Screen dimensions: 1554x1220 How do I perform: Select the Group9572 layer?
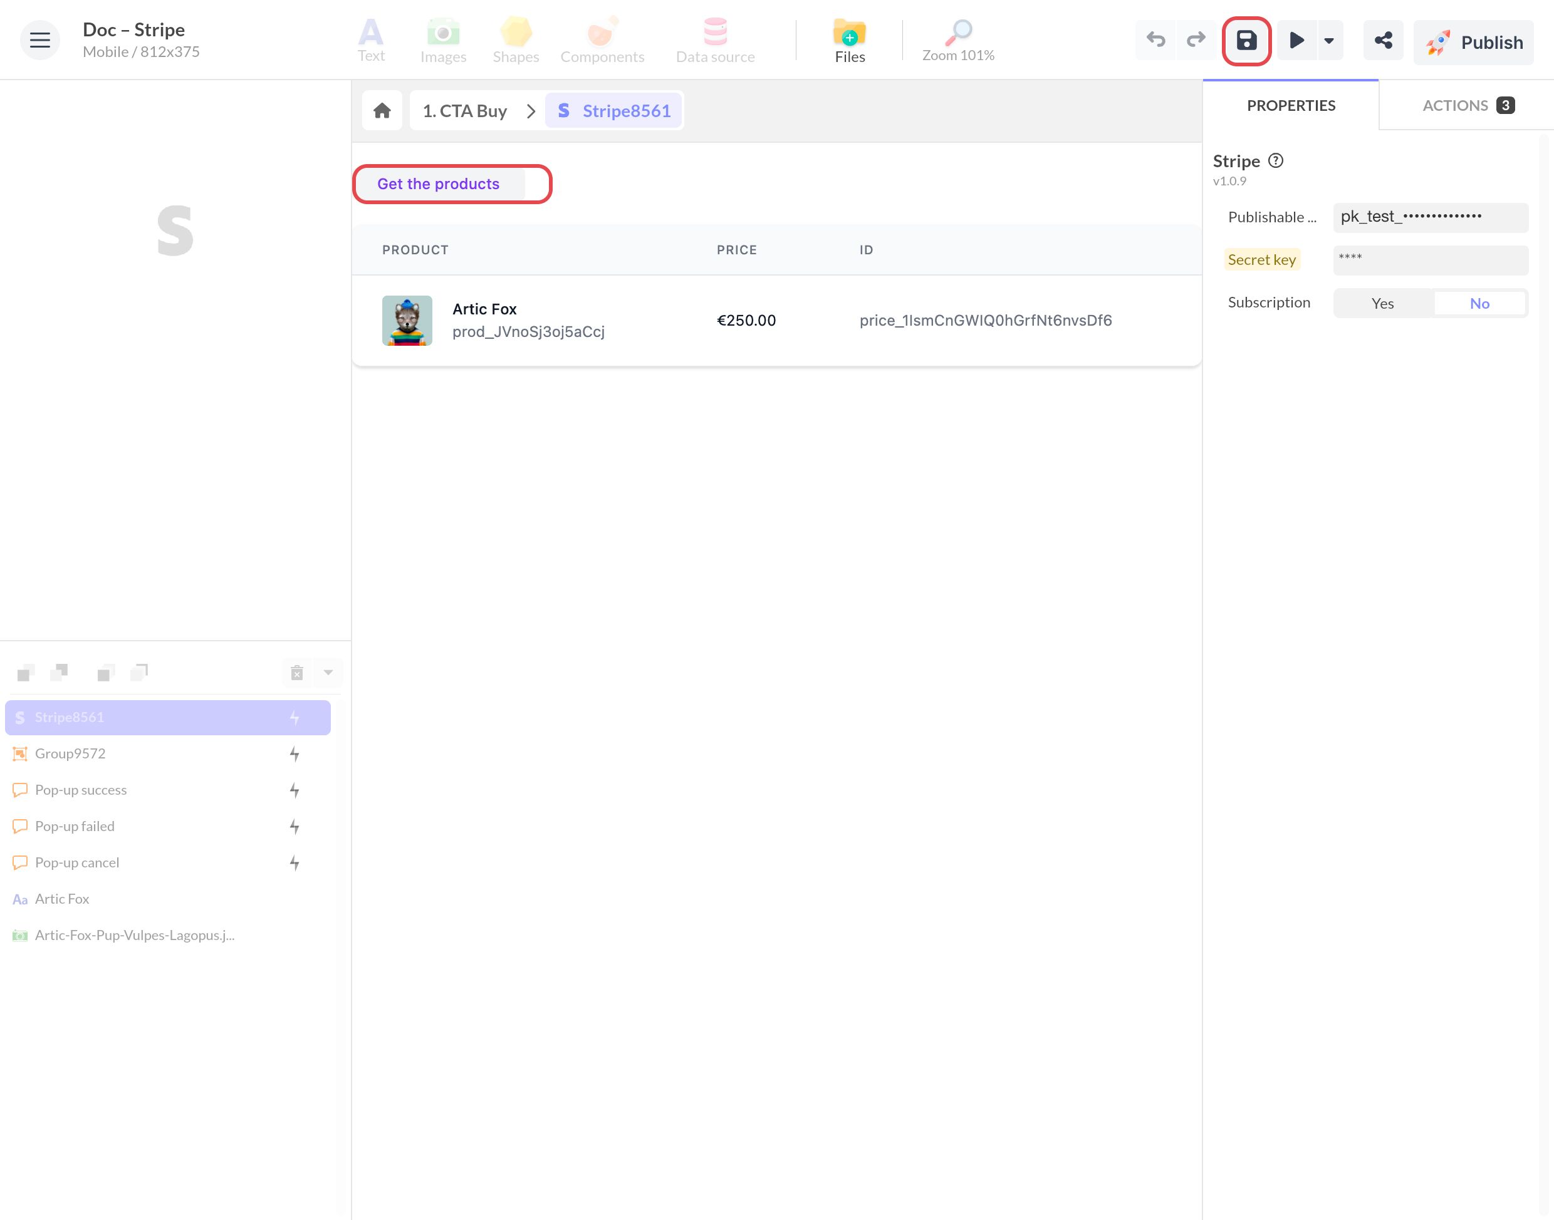pyautogui.click(x=168, y=753)
